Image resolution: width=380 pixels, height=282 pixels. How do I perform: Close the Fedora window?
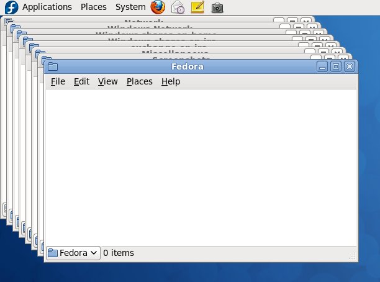pyautogui.click(x=350, y=66)
